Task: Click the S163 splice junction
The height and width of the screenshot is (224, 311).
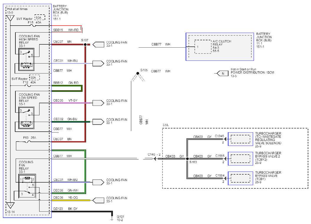Action: [187, 159]
